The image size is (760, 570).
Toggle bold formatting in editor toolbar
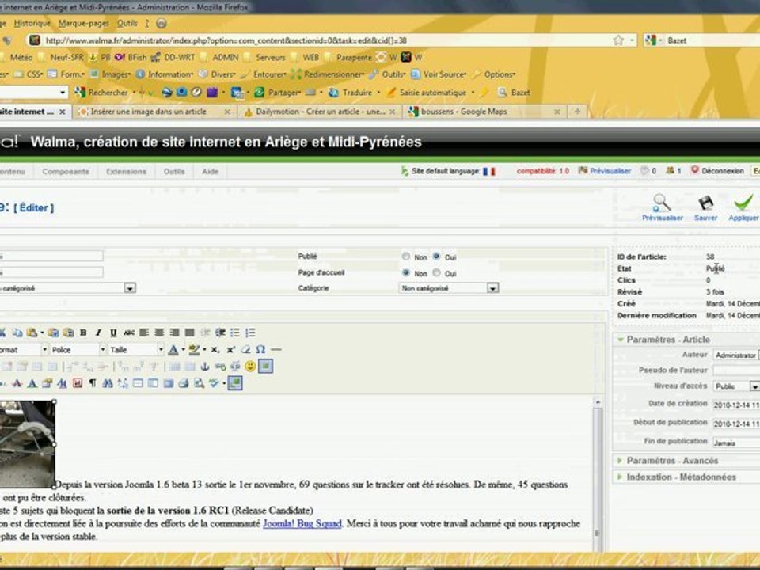click(83, 332)
